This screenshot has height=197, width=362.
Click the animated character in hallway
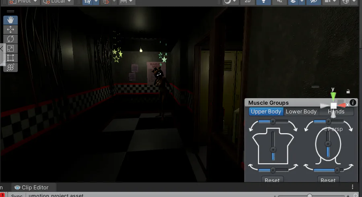(x=161, y=93)
